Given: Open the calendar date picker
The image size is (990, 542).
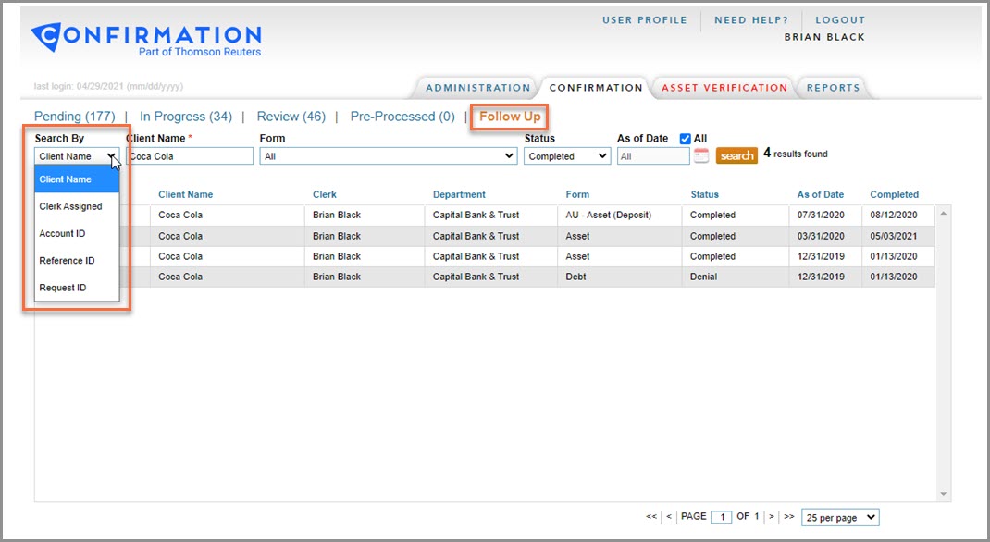Looking at the screenshot, I should [700, 154].
